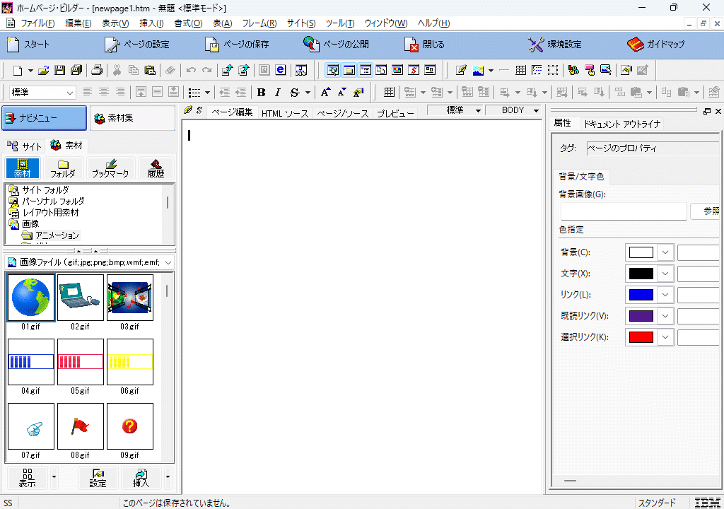Click the ページの保存 button

pyautogui.click(x=237, y=44)
